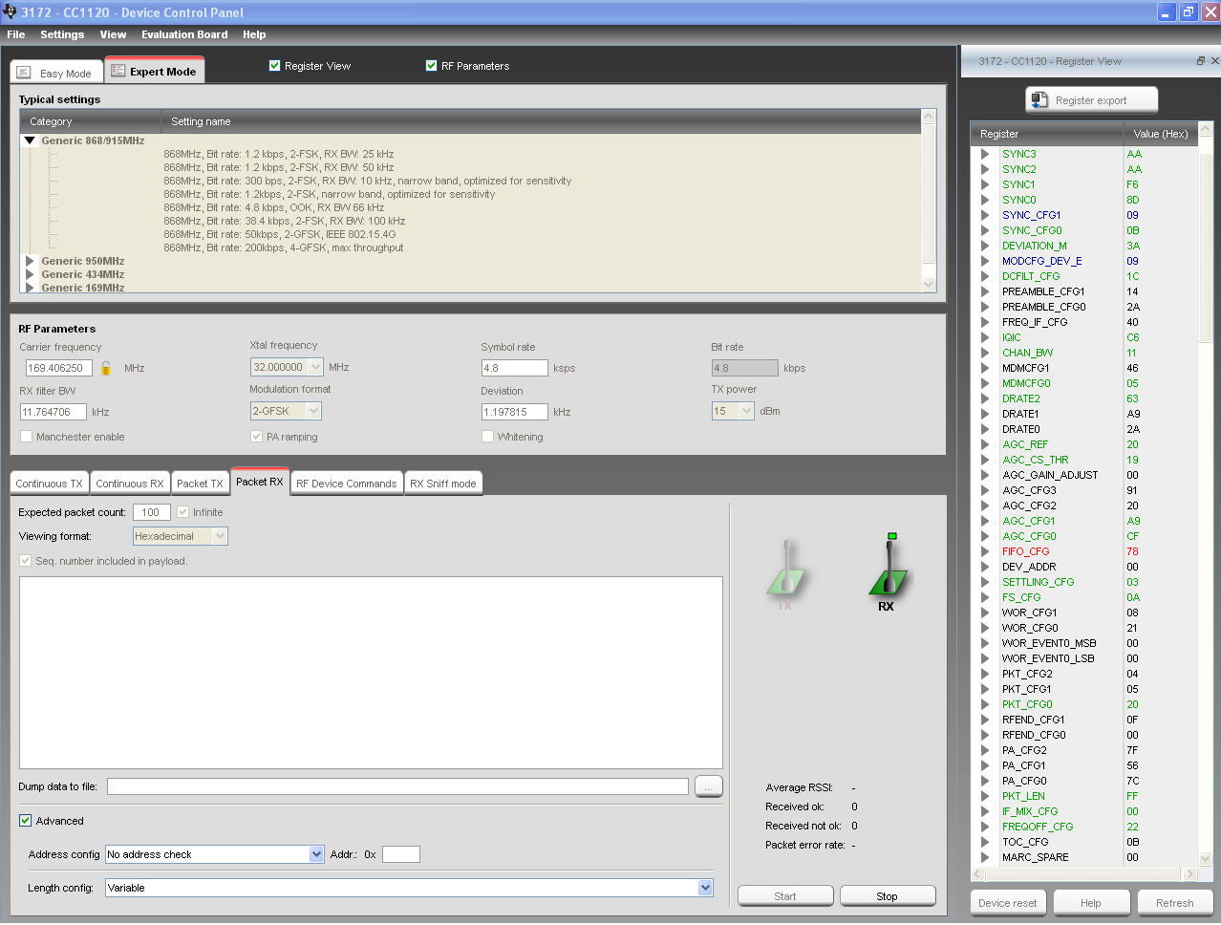Open the Help menu
Image resolution: width=1221 pixels, height=925 pixels.
(x=254, y=34)
